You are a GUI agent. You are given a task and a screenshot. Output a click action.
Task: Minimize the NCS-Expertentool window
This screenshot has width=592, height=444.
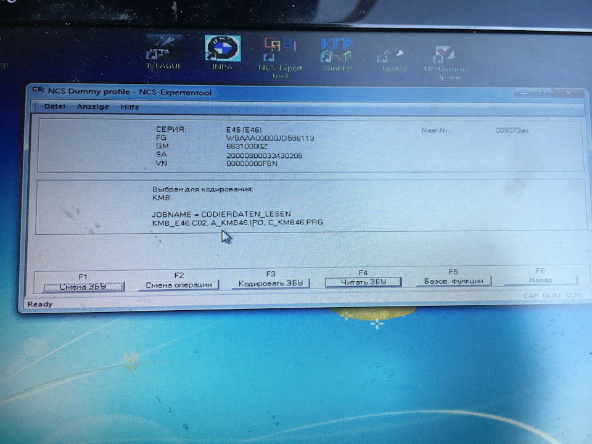524,92
